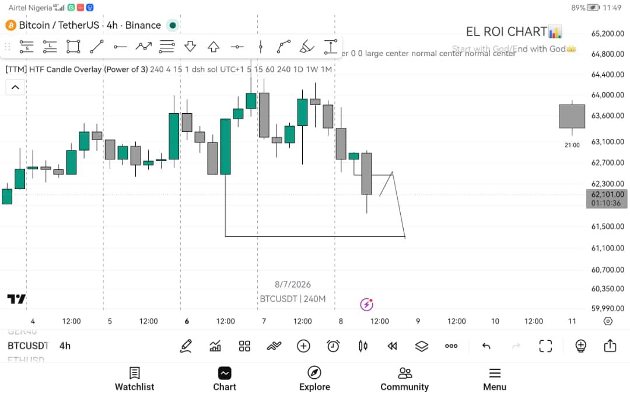
Task: Change chart type via candles icon
Action: [363, 346]
